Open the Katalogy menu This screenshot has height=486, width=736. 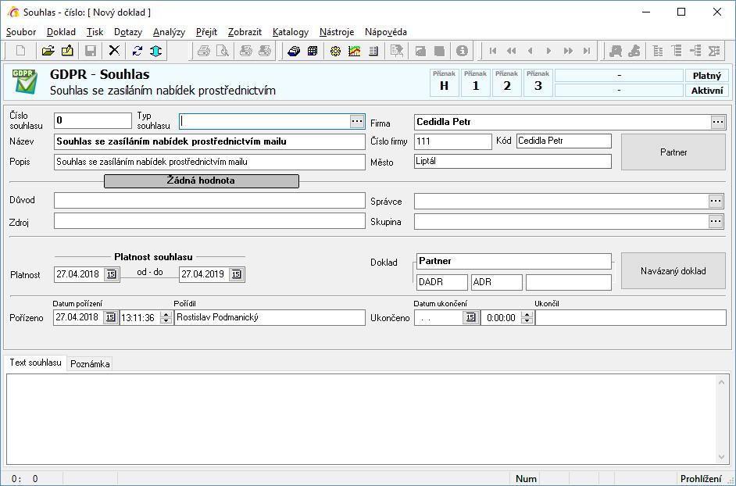click(x=291, y=32)
